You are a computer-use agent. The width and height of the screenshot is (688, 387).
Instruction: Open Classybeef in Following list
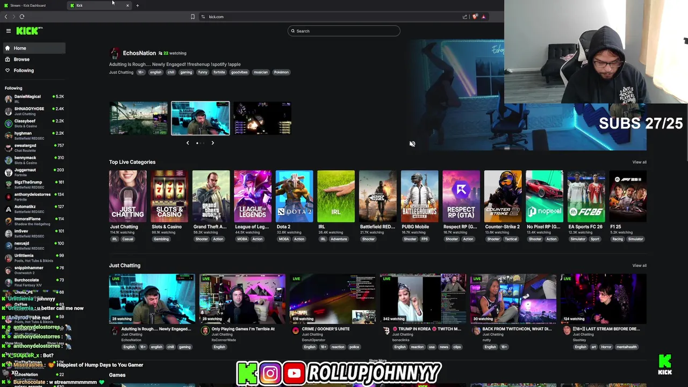pos(33,123)
